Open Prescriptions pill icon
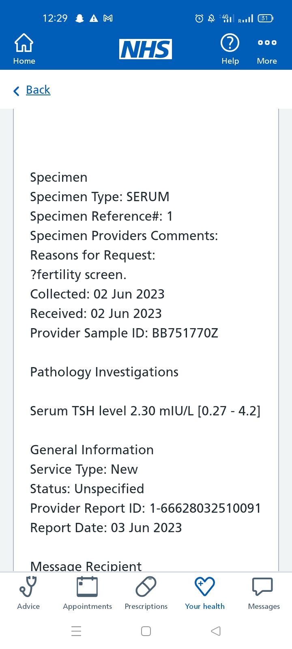 tap(146, 587)
